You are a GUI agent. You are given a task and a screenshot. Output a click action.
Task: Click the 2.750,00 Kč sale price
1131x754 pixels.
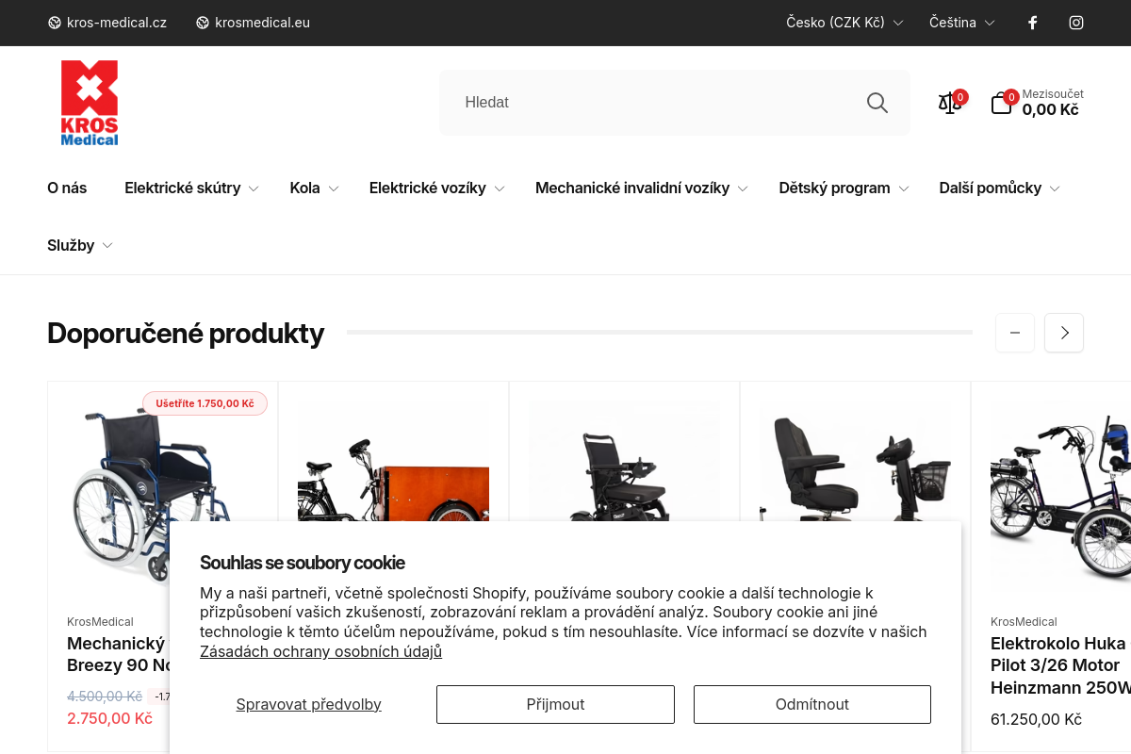pos(109,718)
